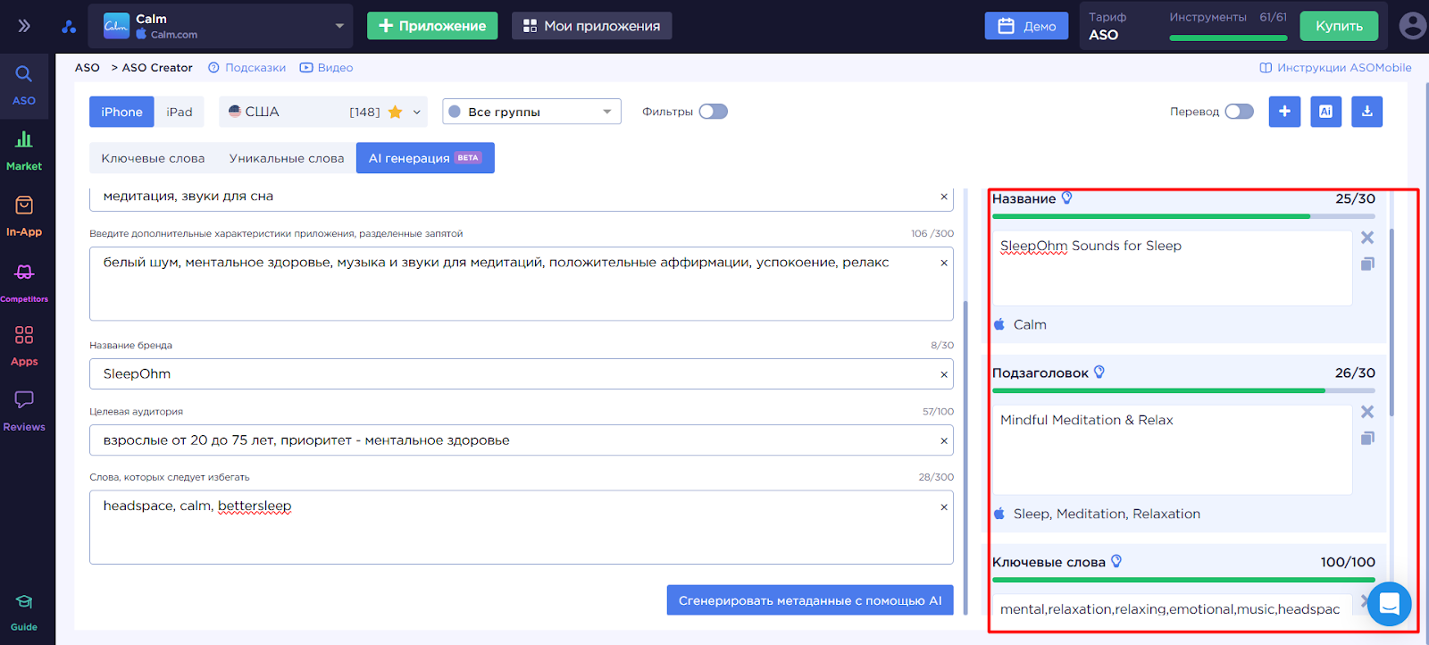Click the favorite star next to США
The height and width of the screenshot is (645, 1429).
[x=395, y=112]
